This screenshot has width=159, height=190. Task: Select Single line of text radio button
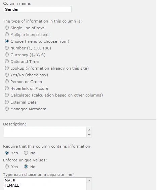7,28
